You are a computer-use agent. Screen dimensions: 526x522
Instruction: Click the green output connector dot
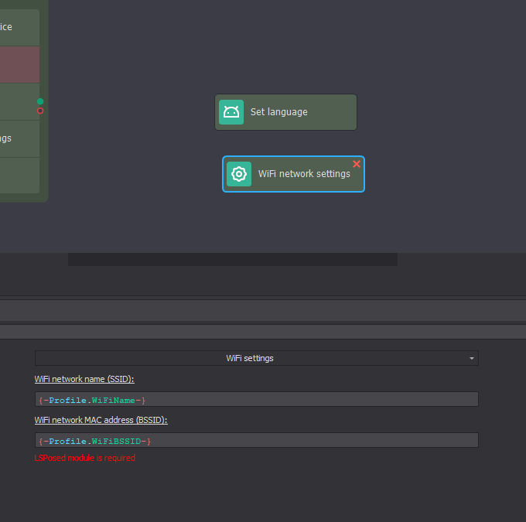point(40,101)
